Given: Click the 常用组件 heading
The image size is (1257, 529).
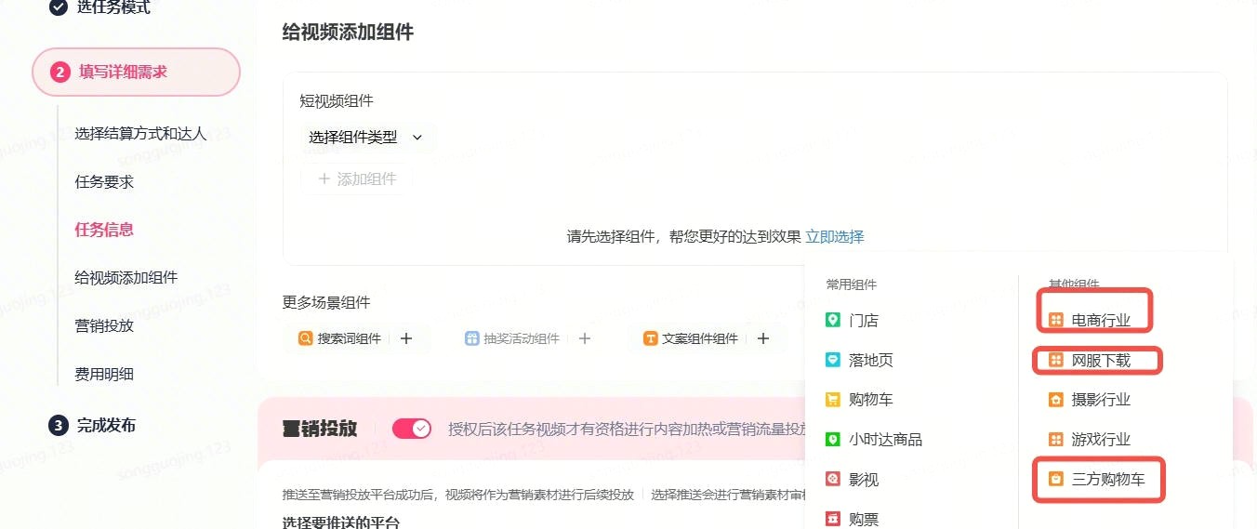Looking at the screenshot, I should pyautogui.click(x=852, y=284).
